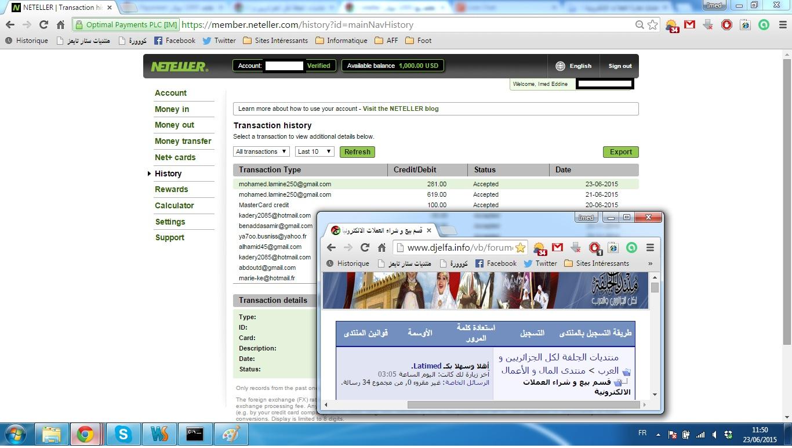Open Money out from the side menu

175,125
